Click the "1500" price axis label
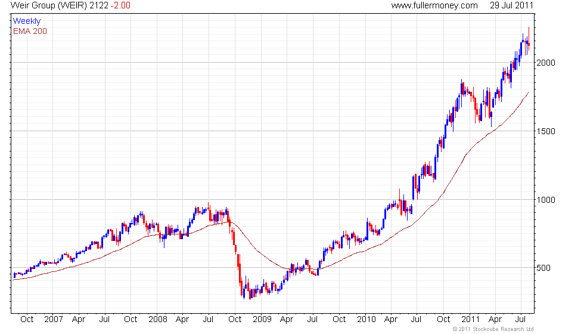The image size is (584, 334). click(546, 131)
